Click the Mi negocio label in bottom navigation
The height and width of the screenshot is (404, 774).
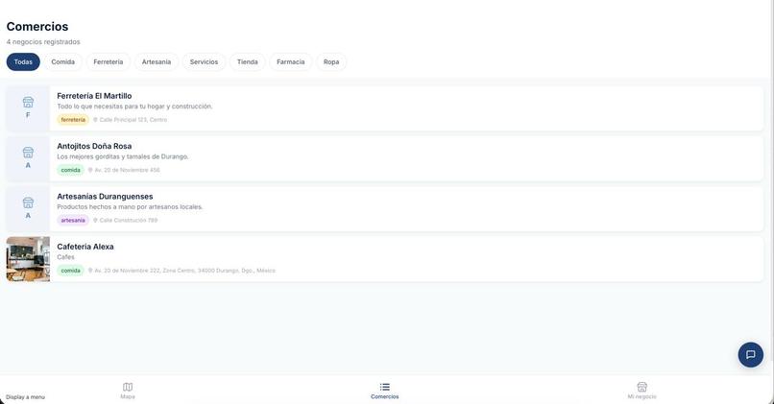pos(641,396)
